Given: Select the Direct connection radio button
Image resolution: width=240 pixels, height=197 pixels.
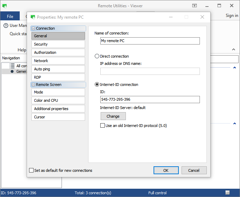Looking at the screenshot, I should 97,56.
